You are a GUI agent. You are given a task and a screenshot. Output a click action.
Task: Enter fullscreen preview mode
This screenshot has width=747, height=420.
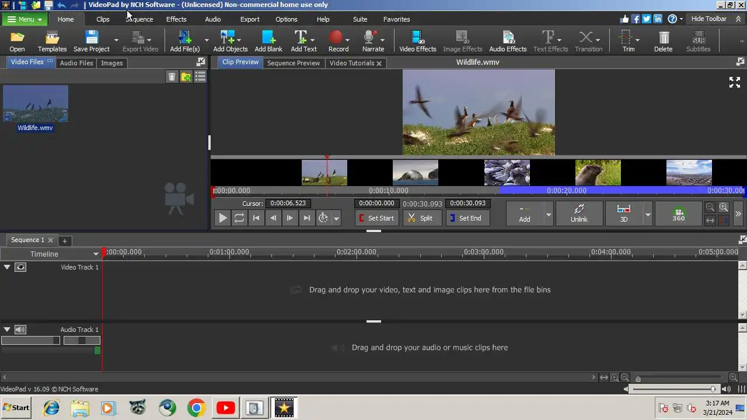pos(735,82)
